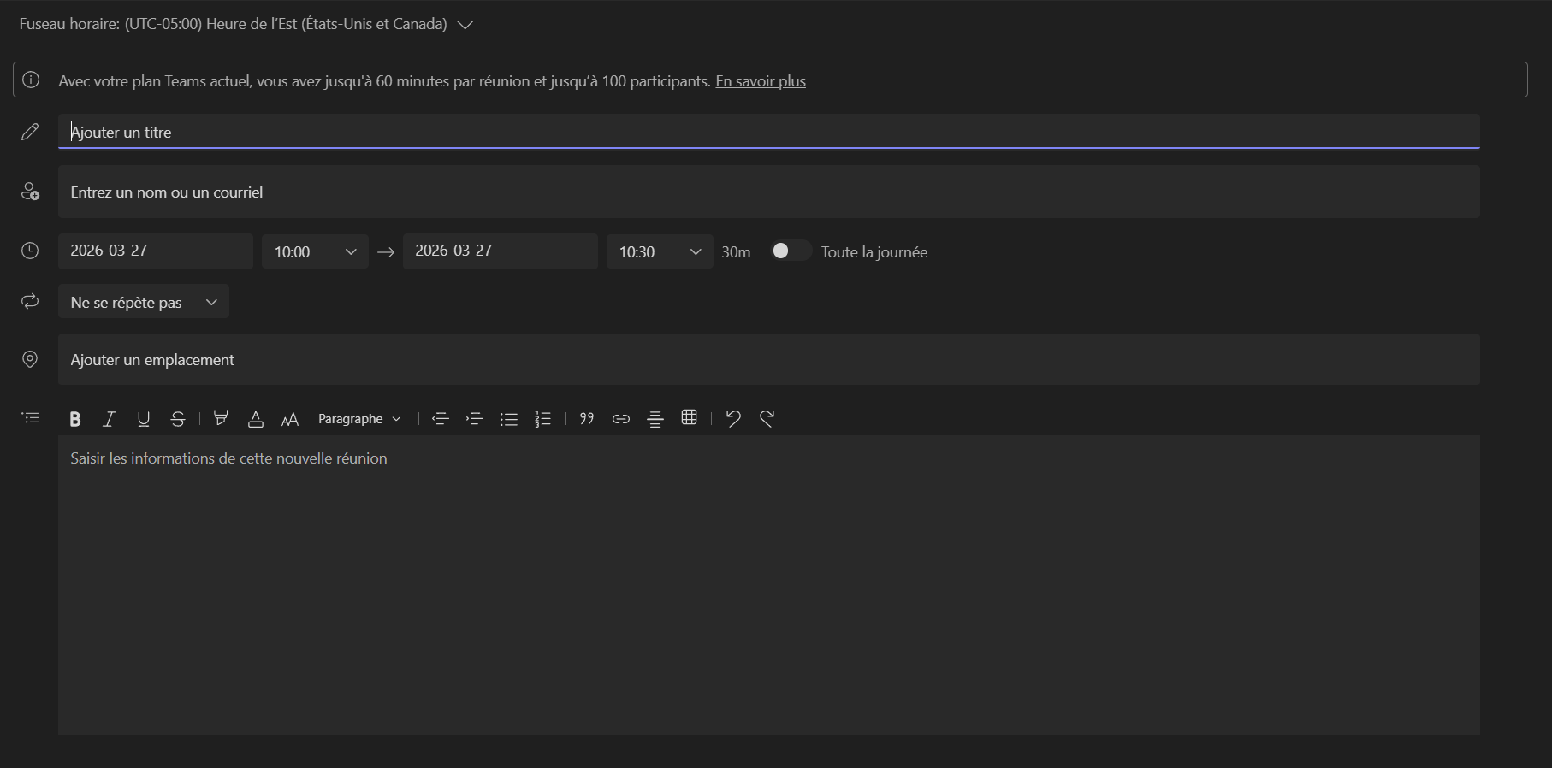Toggle bold formatting in the editor toolbar

[75, 419]
